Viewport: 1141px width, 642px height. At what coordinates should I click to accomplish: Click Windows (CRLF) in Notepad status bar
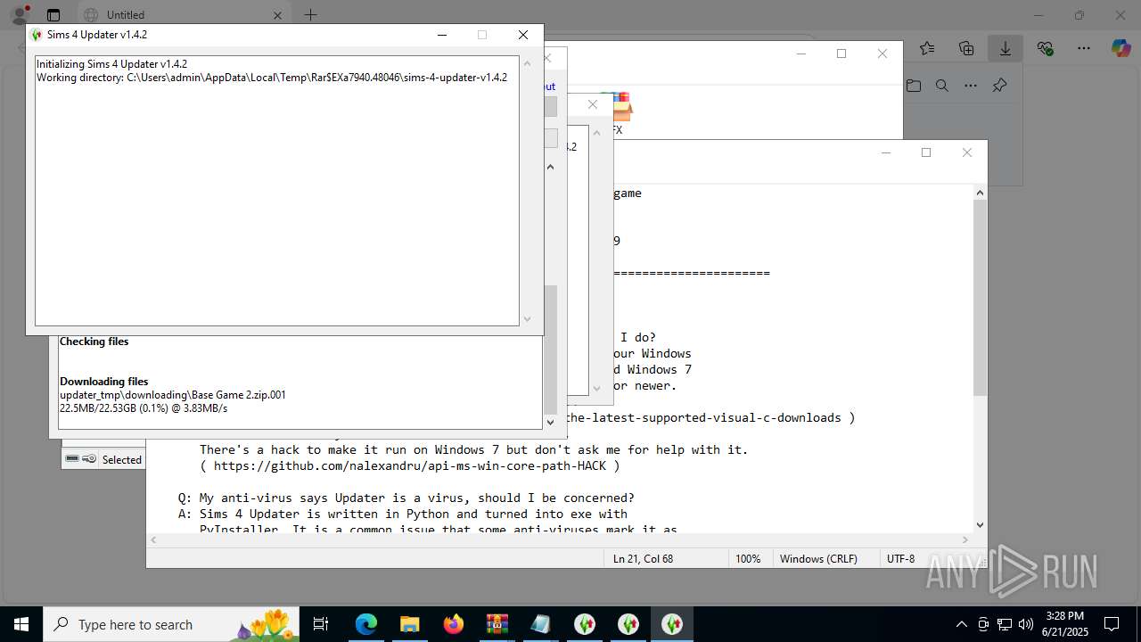tap(818, 559)
